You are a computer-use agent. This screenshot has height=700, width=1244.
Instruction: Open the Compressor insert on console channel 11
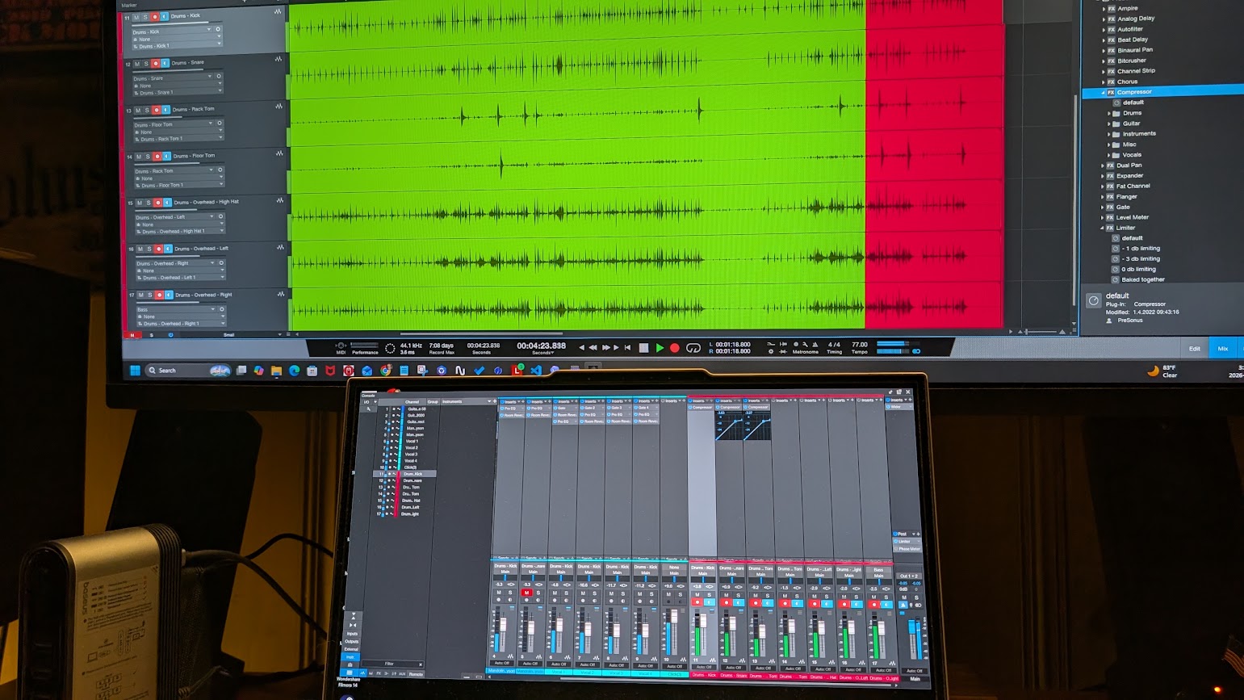pos(702,408)
